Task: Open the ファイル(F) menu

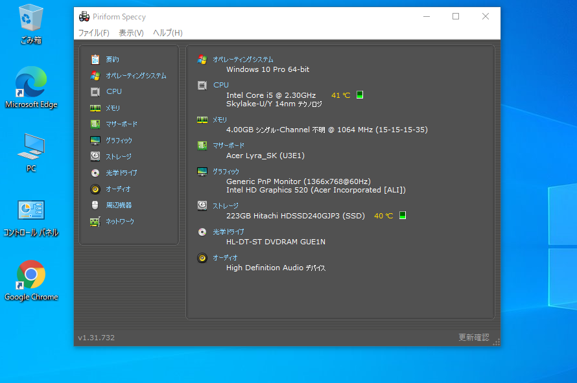Action: 94,33
